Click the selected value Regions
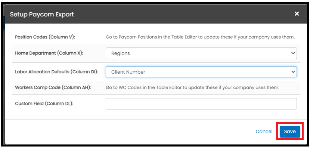Image resolution: width=310 pixels, height=148 pixels. [121, 53]
